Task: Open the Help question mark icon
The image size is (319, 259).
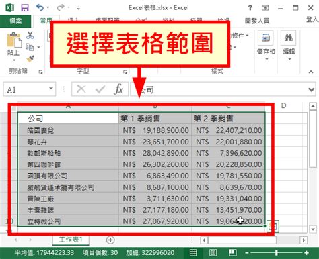Action: (x=250, y=8)
